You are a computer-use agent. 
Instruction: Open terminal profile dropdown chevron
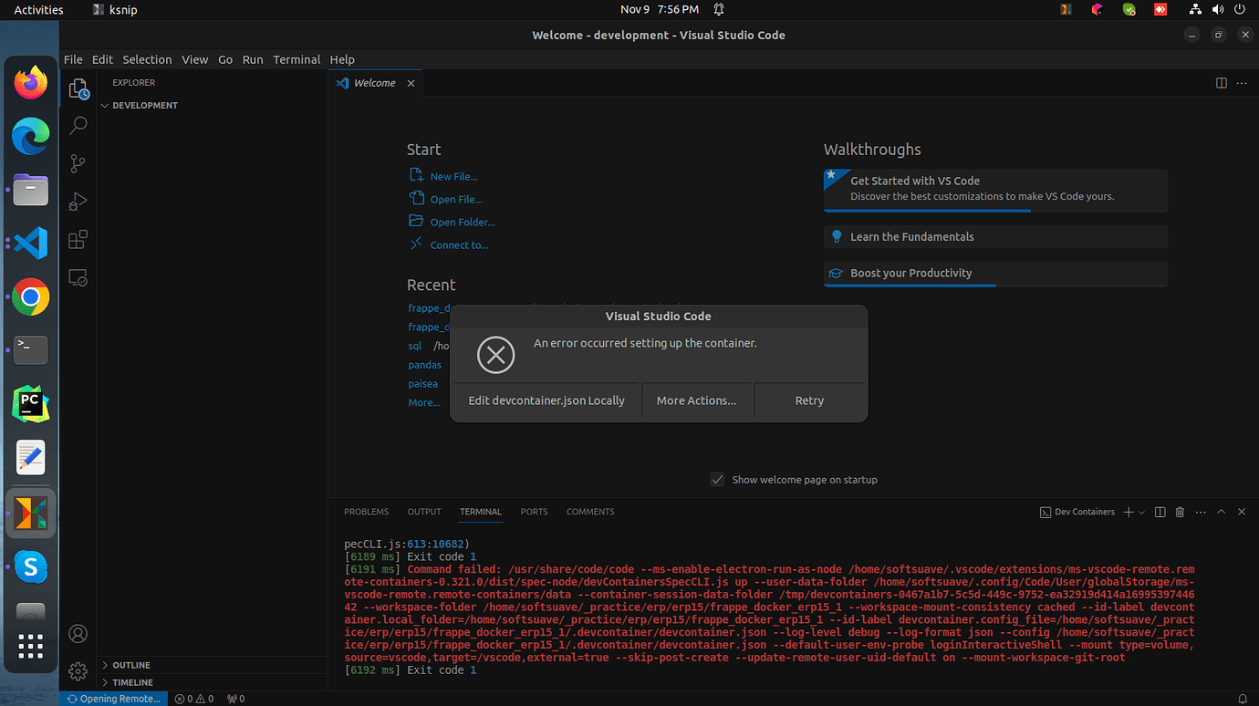(1142, 512)
